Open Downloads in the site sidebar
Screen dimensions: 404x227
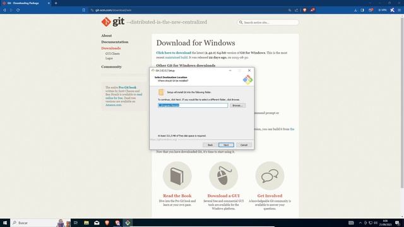point(111,48)
